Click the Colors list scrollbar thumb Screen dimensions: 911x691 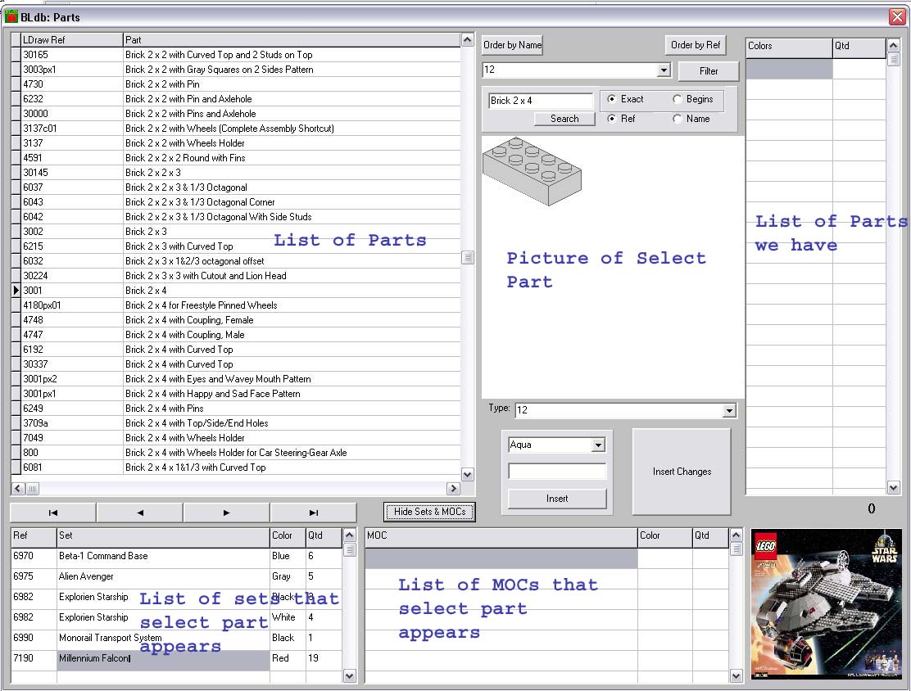[894, 59]
